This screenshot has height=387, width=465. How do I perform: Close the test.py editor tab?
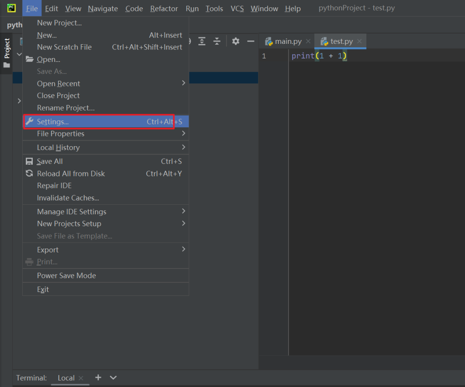point(360,41)
